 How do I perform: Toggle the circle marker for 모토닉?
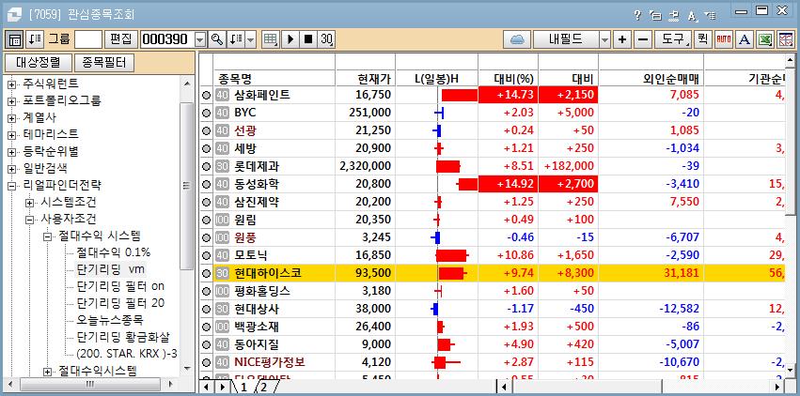[x=206, y=255]
